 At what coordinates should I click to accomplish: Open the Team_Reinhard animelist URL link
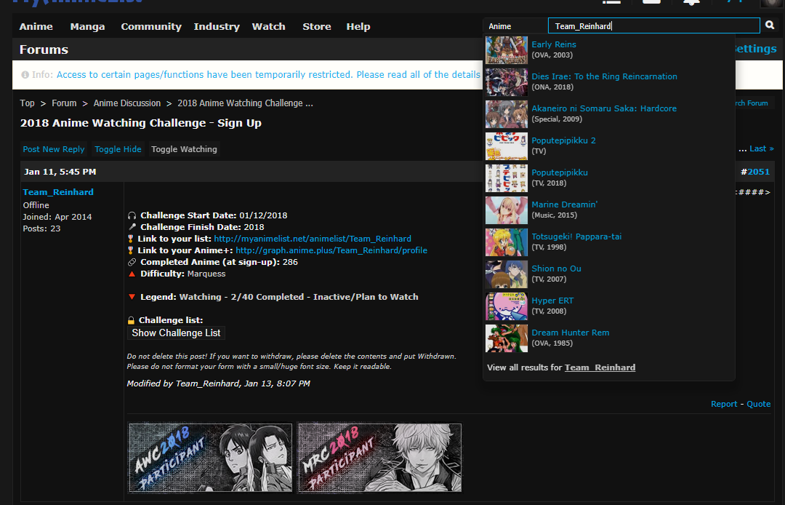[313, 239]
